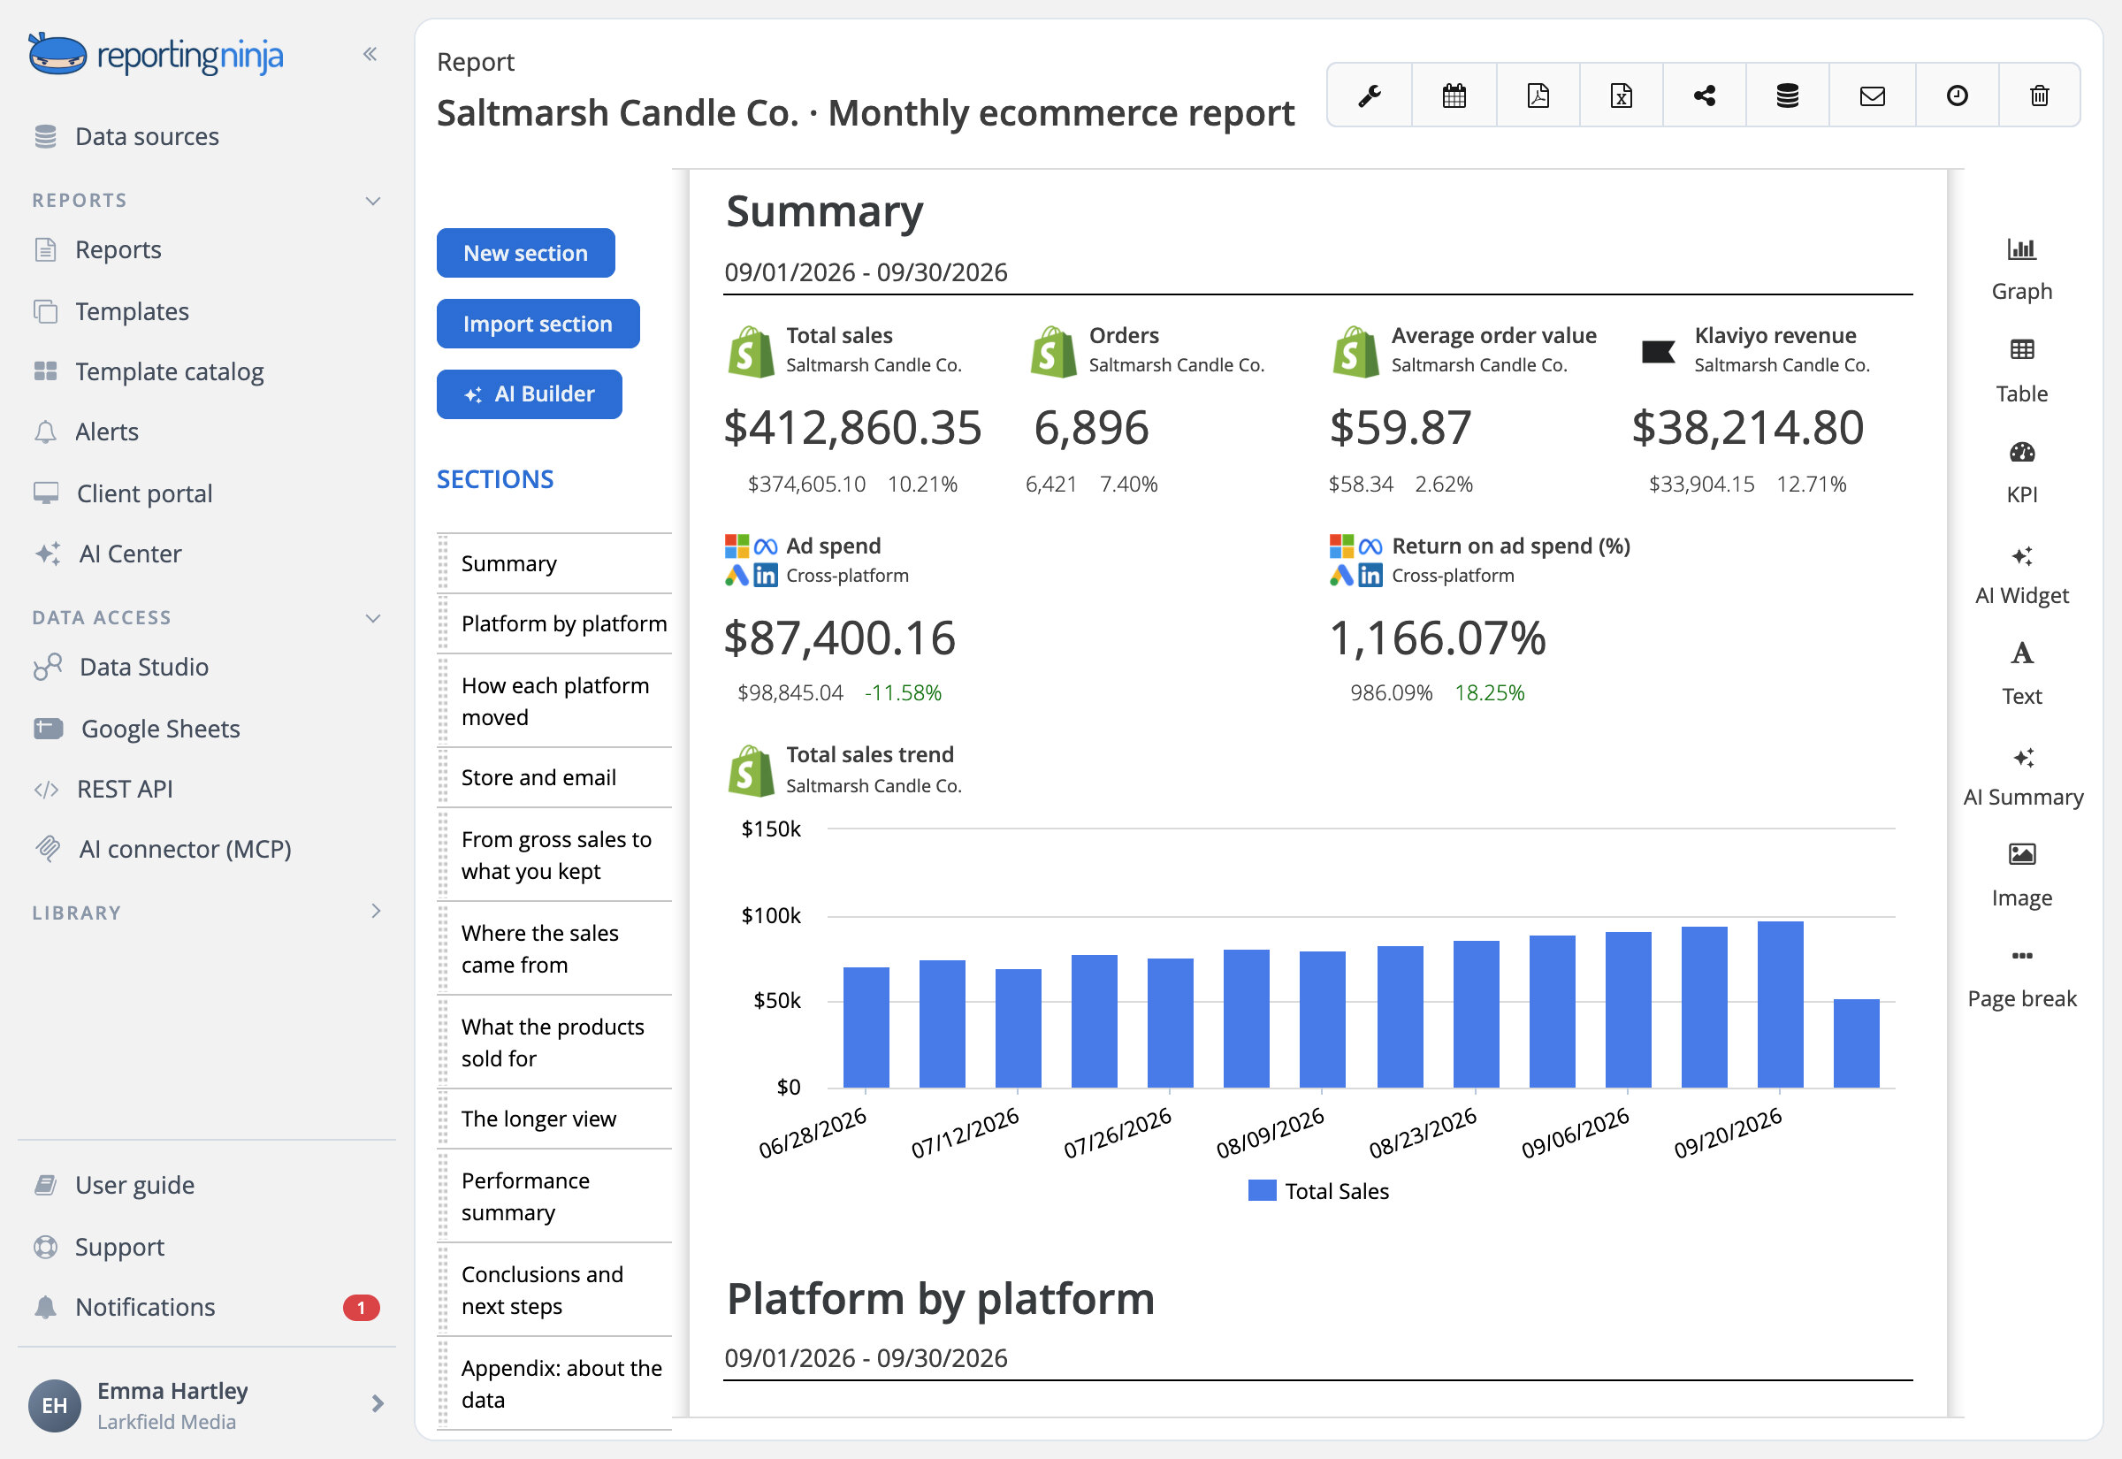This screenshot has width=2122, height=1459.
Task: Open AI Center in the sidebar
Action: [x=108, y=553]
